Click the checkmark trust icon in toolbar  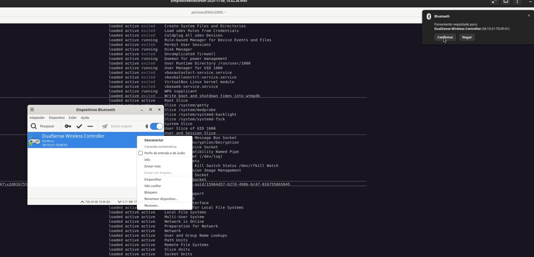click(79, 126)
